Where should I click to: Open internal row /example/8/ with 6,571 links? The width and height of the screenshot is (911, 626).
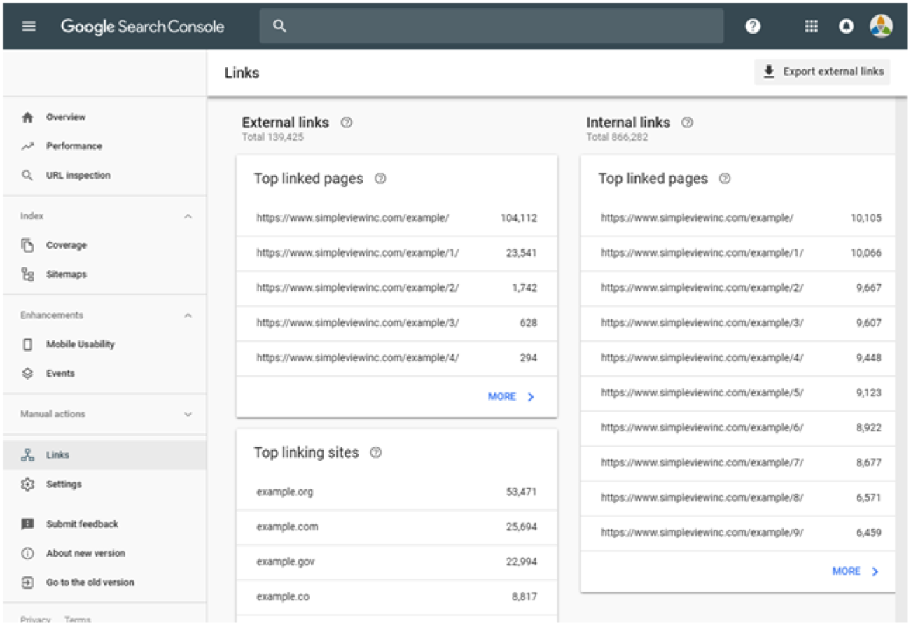tap(738, 498)
